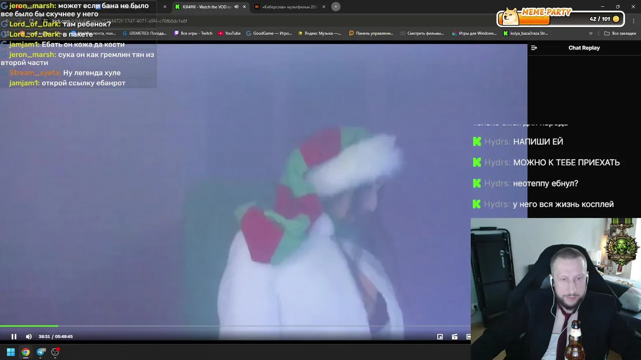This screenshot has width=641, height=360.
Task: Open the 'Игры для Windows' bookmark
Action: [x=474, y=33]
